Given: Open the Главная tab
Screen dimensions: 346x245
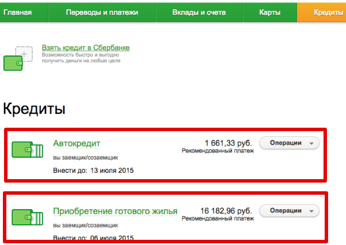Looking at the screenshot, I should click(x=16, y=12).
